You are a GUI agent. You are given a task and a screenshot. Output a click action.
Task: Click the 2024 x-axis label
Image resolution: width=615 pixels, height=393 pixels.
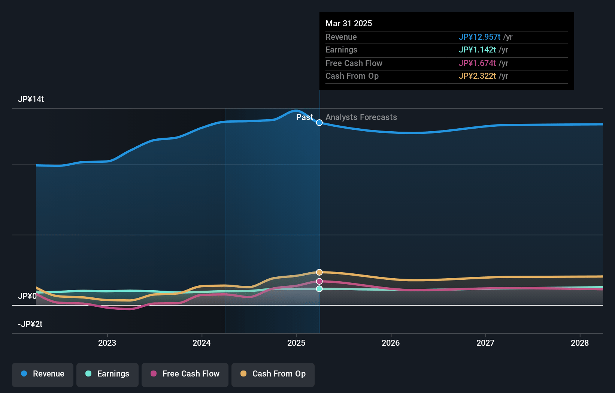click(202, 343)
